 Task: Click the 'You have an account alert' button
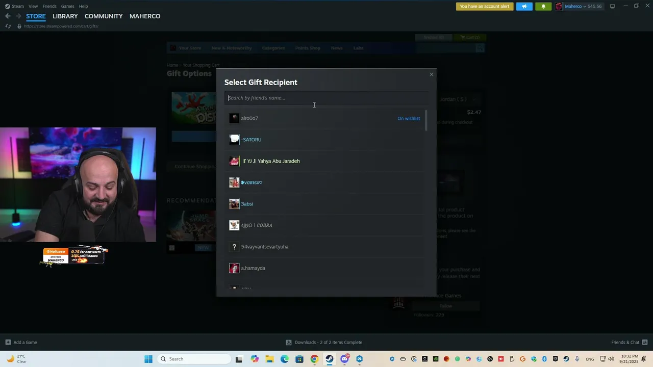tap(485, 7)
